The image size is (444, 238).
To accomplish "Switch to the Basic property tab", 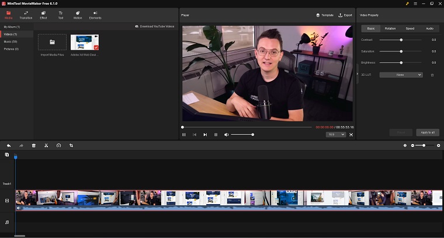I will pyautogui.click(x=370, y=29).
